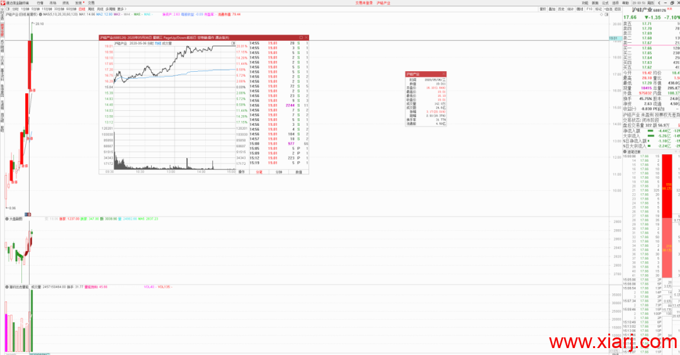Click the panel toggle icon in popup chart
The image size is (680, 355).
pyautogui.click(x=234, y=43)
